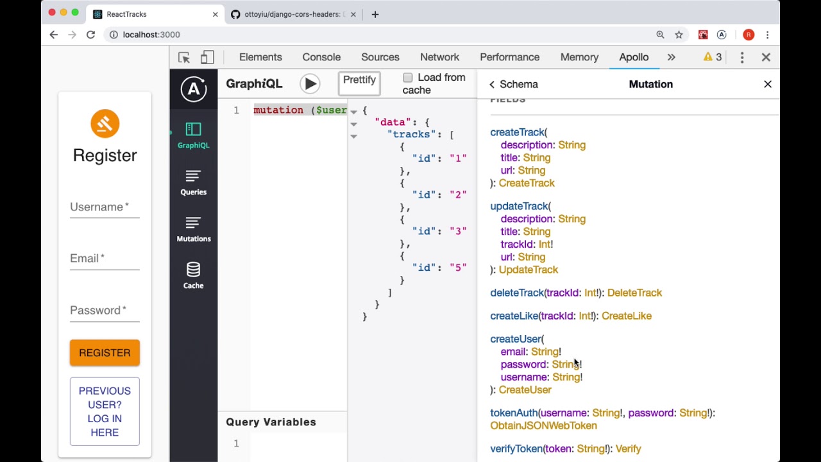Screen dimensions: 821x462
Task: Close the ReactTracks tab
Action: click(x=215, y=14)
